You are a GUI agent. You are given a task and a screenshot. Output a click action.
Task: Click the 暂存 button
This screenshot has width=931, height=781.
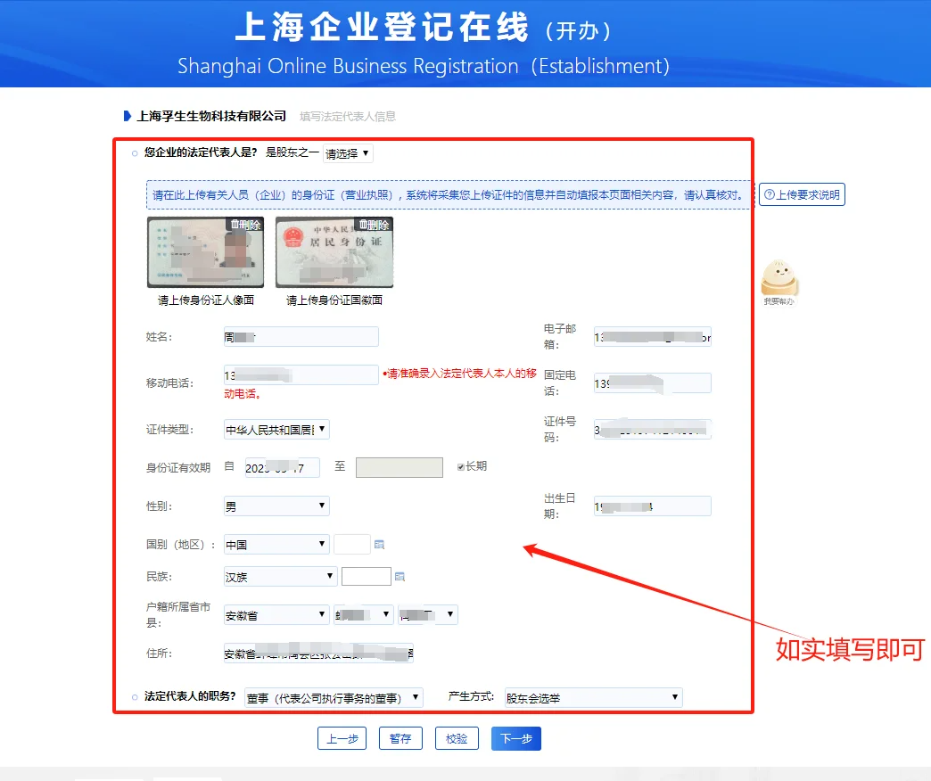pos(400,738)
